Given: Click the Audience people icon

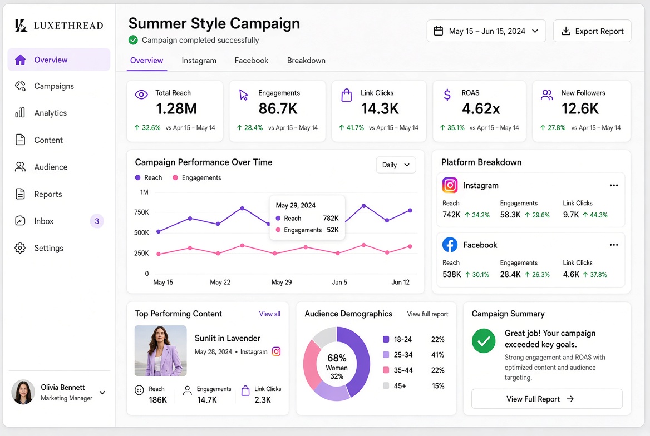Looking at the screenshot, I should tap(20, 167).
